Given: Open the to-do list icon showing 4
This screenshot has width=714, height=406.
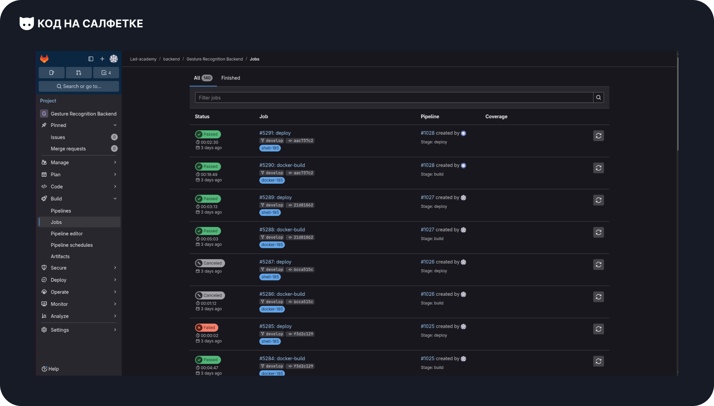Looking at the screenshot, I should coord(106,73).
